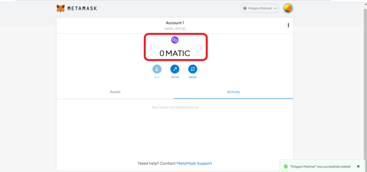Click the 0 MATIC balance

[175, 53]
